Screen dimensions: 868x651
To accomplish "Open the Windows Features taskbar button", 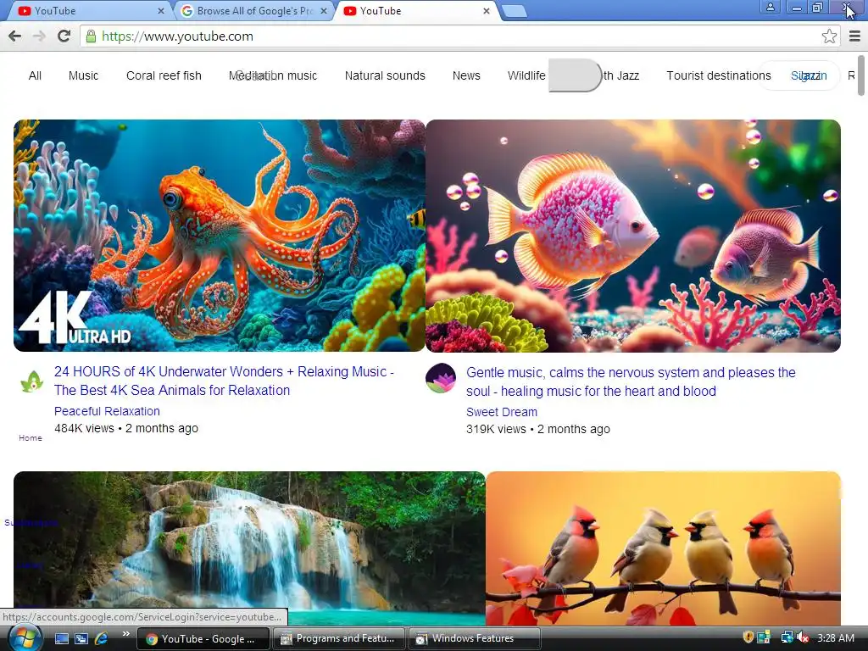I will tap(474, 639).
